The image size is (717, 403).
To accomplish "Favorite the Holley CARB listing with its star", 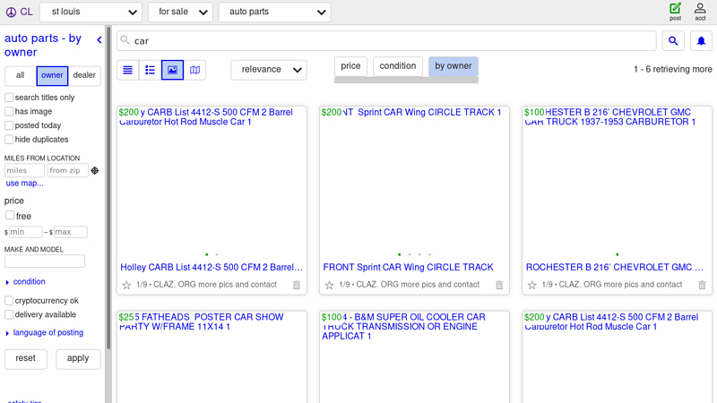I will tap(126, 285).
